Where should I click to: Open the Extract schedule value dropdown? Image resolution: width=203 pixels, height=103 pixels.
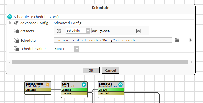[66, 49]
